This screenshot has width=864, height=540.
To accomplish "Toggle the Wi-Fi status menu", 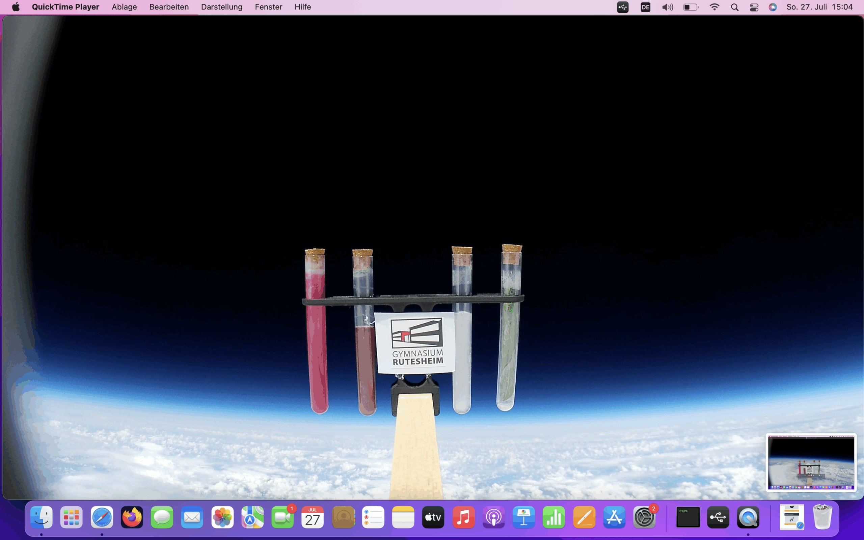I will (x=714, y=7).
